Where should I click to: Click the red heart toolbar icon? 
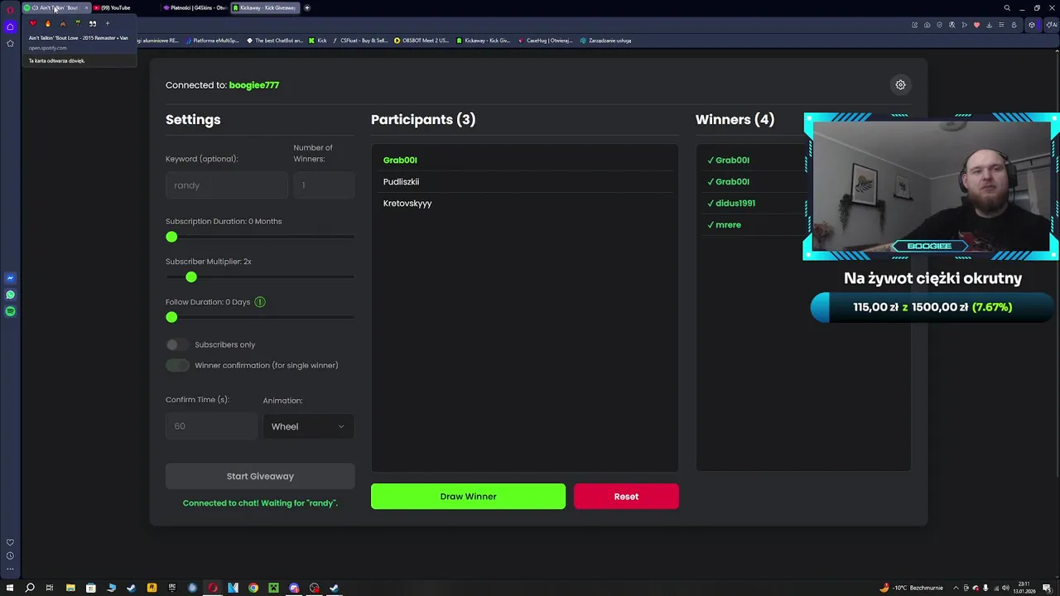point(976,25)
